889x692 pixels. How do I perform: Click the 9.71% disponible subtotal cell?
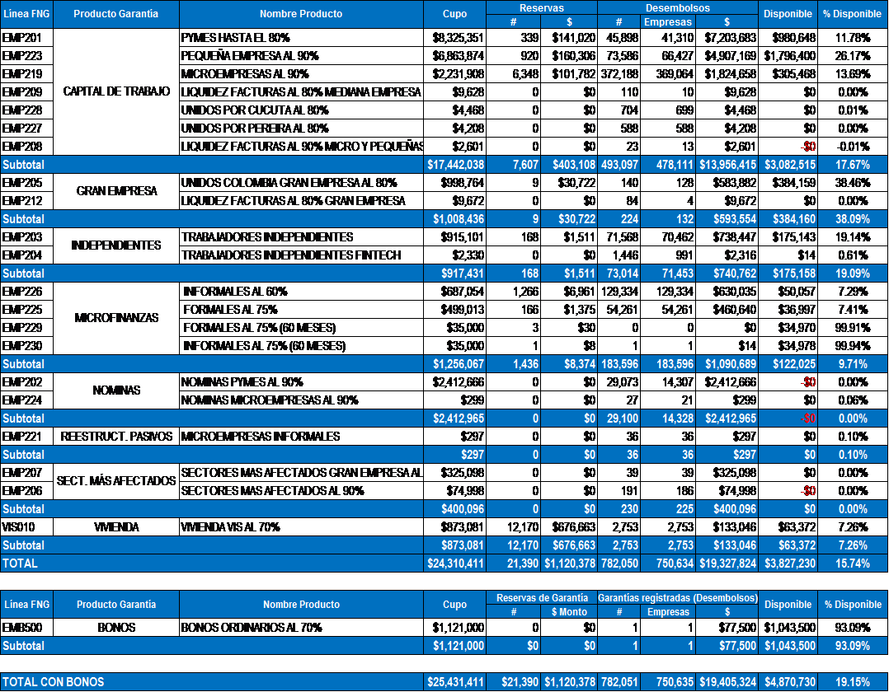(x=853, y=364)
